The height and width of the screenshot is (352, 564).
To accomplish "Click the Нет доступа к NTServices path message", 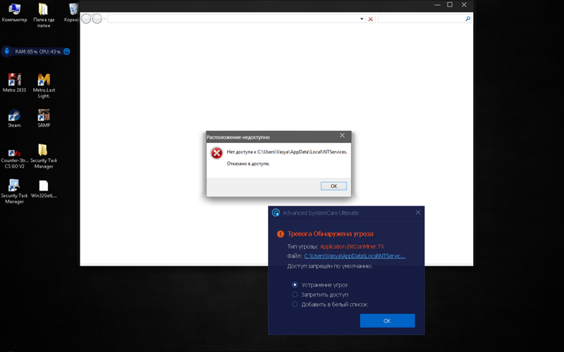I will click(x=287, y=152).
